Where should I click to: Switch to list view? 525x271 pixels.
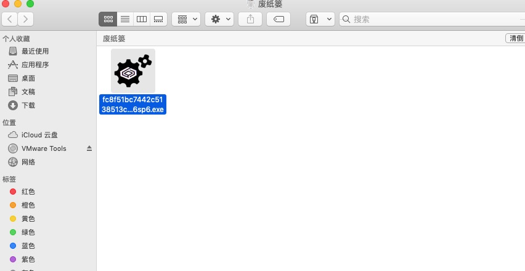point(125,19)
